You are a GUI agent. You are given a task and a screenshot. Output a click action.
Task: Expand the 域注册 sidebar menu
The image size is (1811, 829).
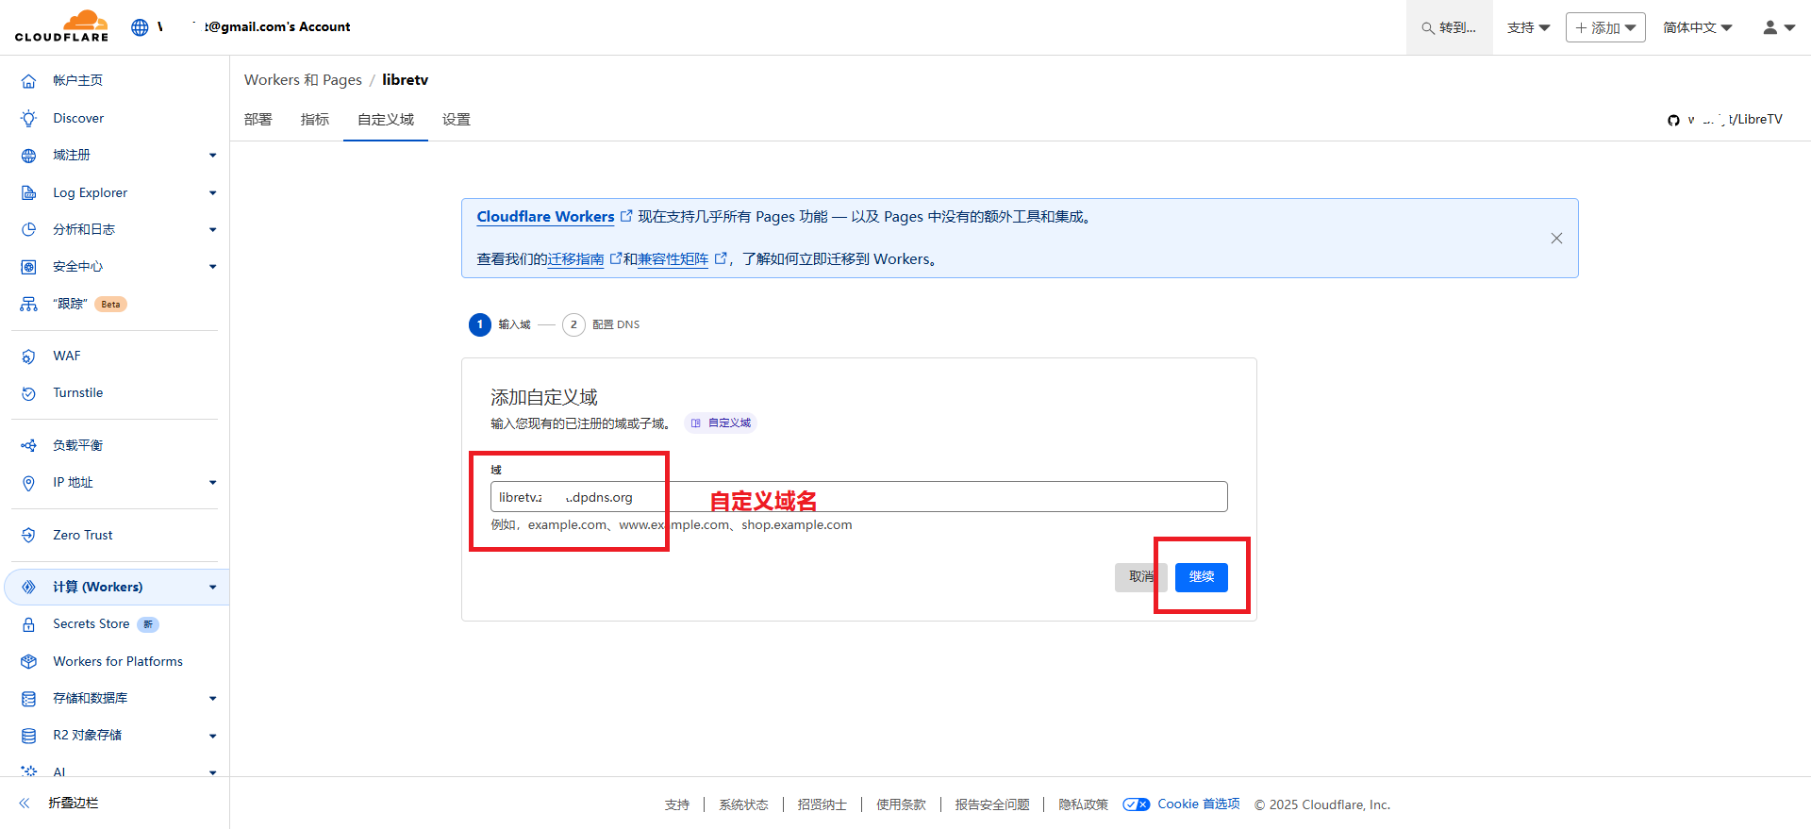(212, 156)
